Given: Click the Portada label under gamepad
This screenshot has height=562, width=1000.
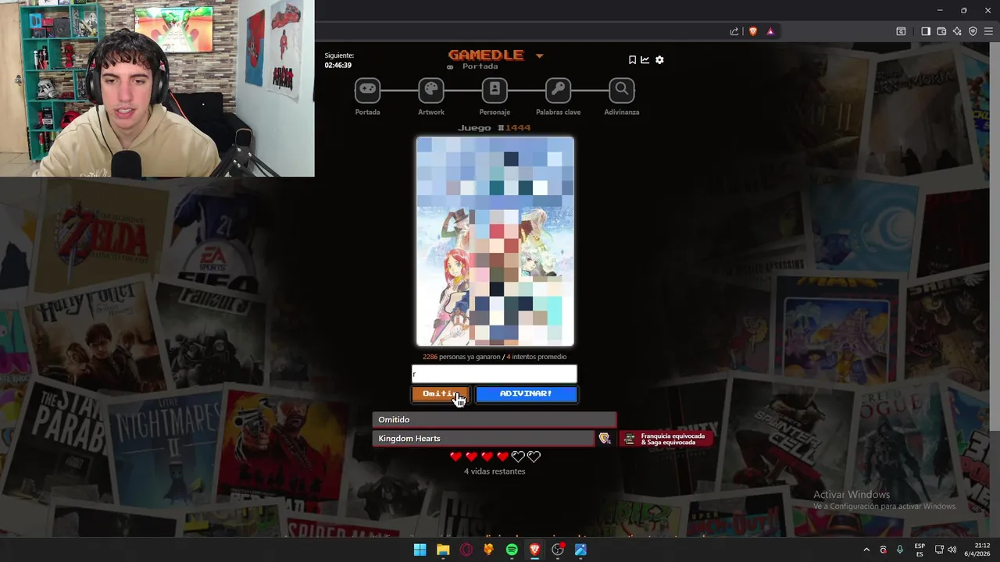Looking at the screenshot, I should [x=367, y=112].
